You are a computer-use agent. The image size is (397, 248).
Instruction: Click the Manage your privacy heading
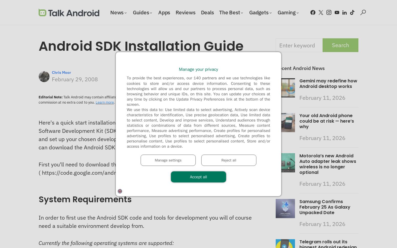coord(198,69)
